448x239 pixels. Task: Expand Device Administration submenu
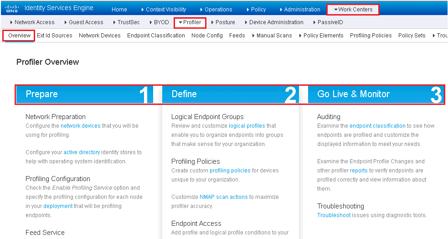(x=274, y=22)
